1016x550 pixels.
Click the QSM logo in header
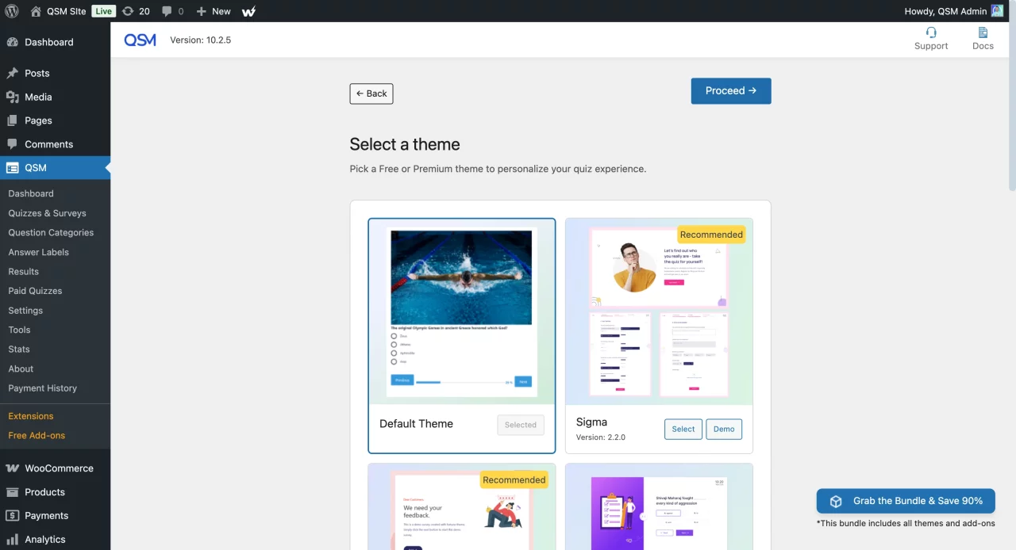coord(140,40)
